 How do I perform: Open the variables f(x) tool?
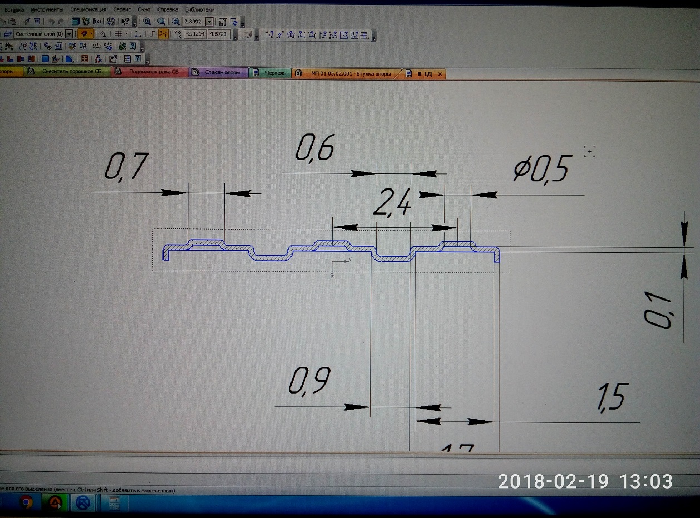tap(97, 22)
